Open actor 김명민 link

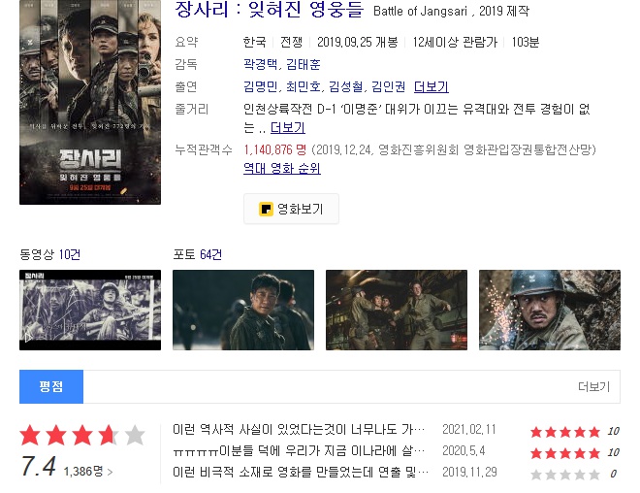click(261, 86)
